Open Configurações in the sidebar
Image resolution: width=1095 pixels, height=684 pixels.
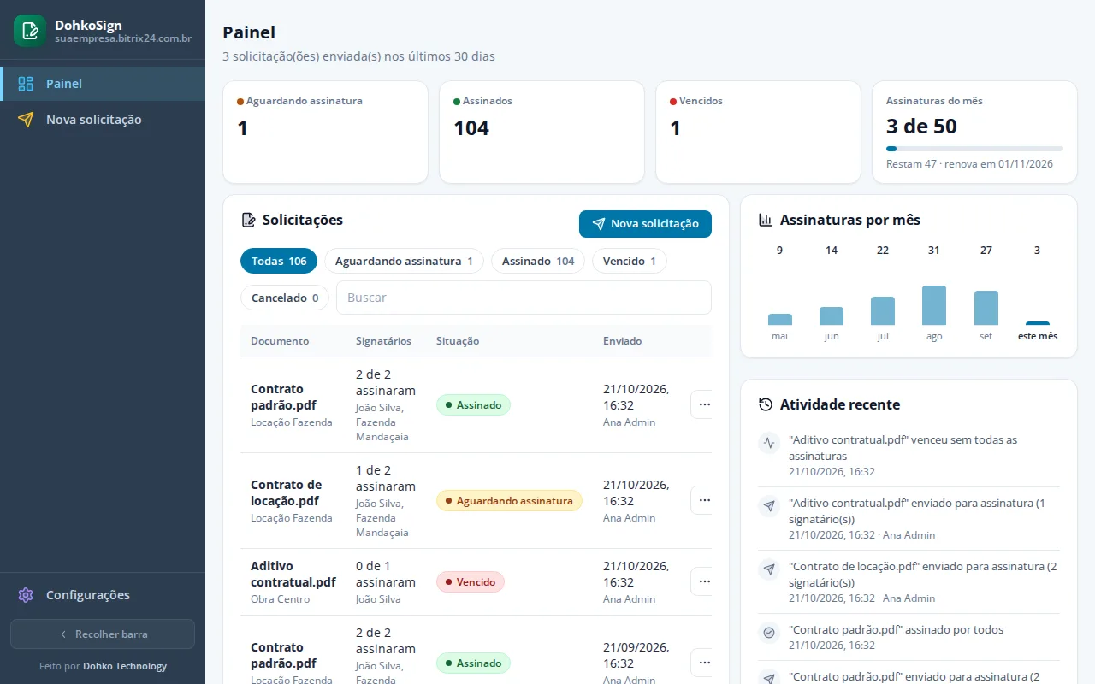103,595
